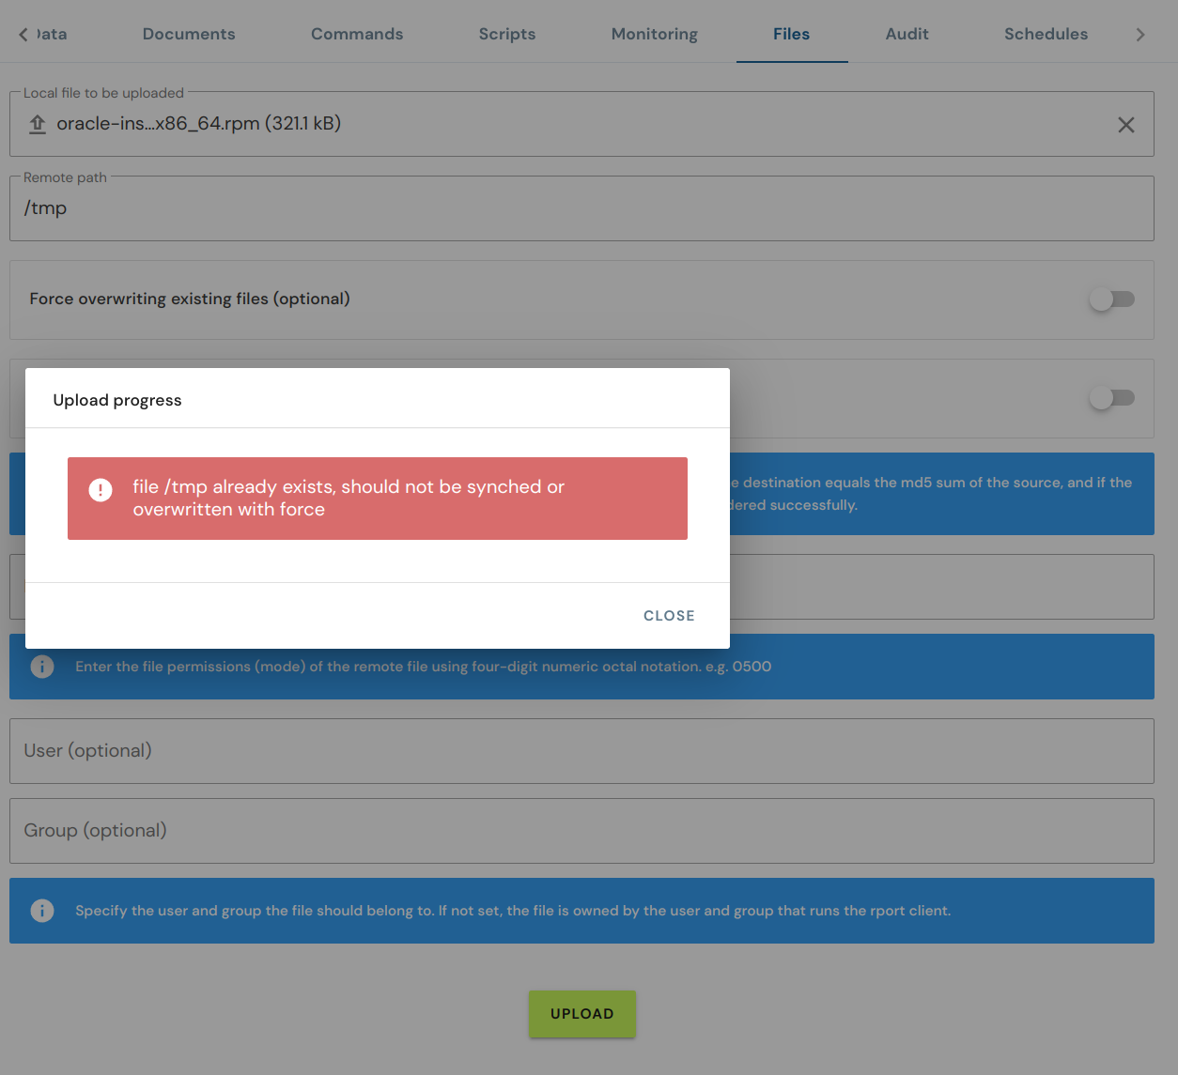Click the 'file /tmp already exists' error message
This screenshot has height=1075, width=1178.
click(x=349, y=499)
